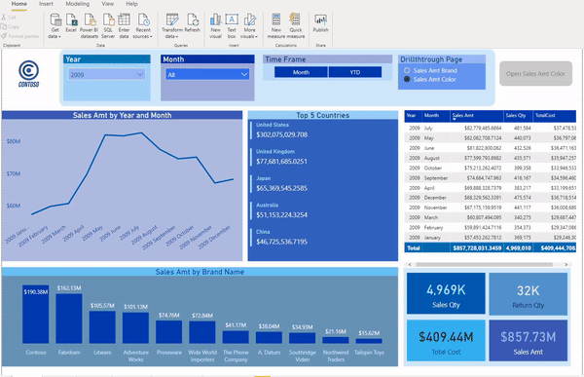
Task: Expand the Year 2009 dropdown
Action: coord(106,75)
